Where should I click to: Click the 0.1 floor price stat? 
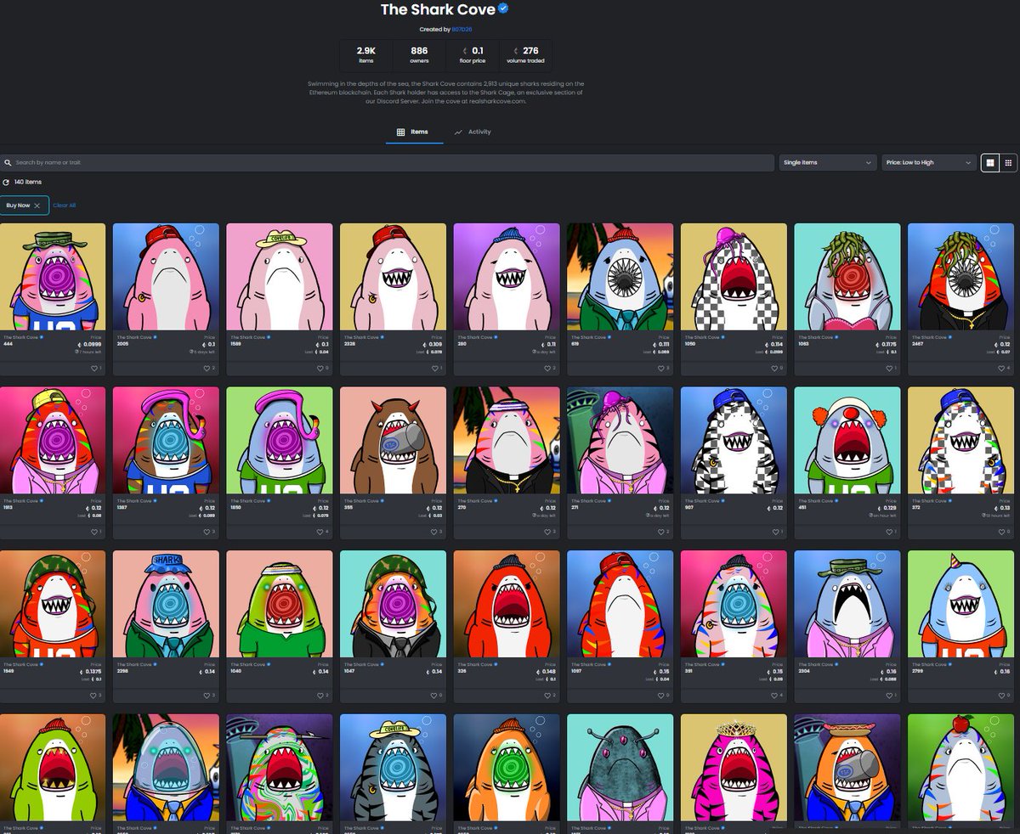[x=473, y=55]
